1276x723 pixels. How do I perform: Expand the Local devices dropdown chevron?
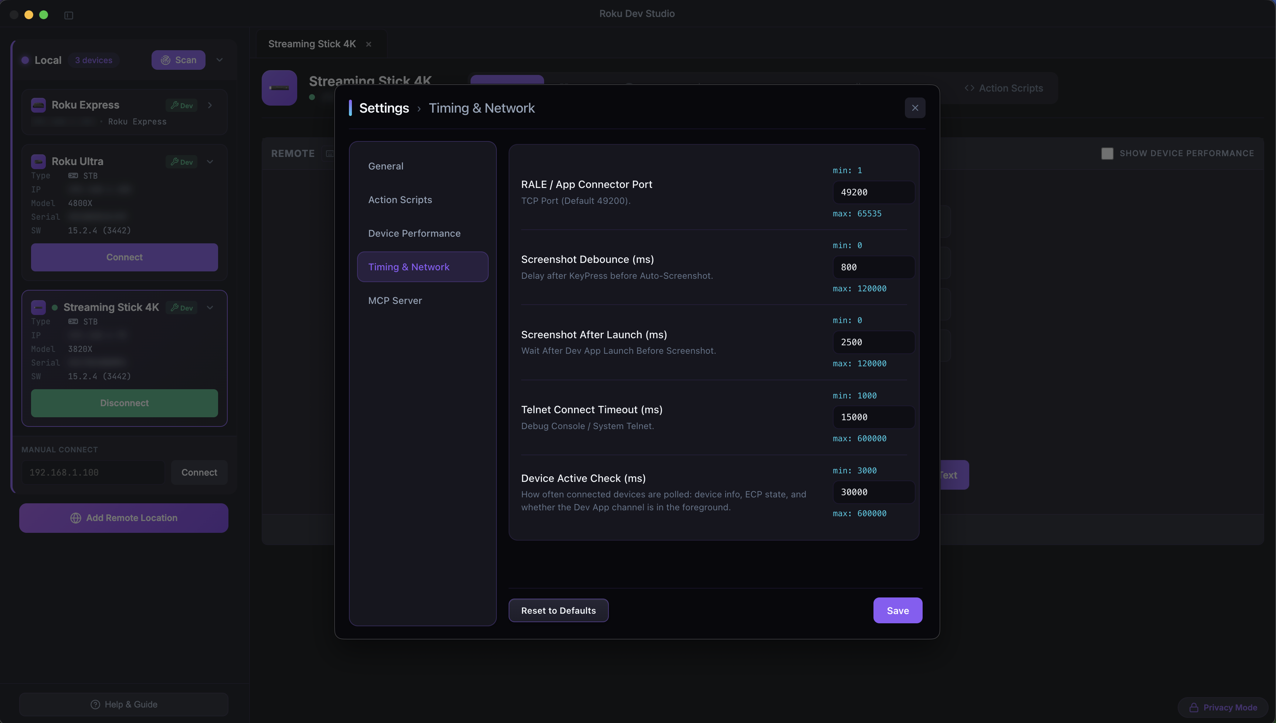(x=219, y=60)
